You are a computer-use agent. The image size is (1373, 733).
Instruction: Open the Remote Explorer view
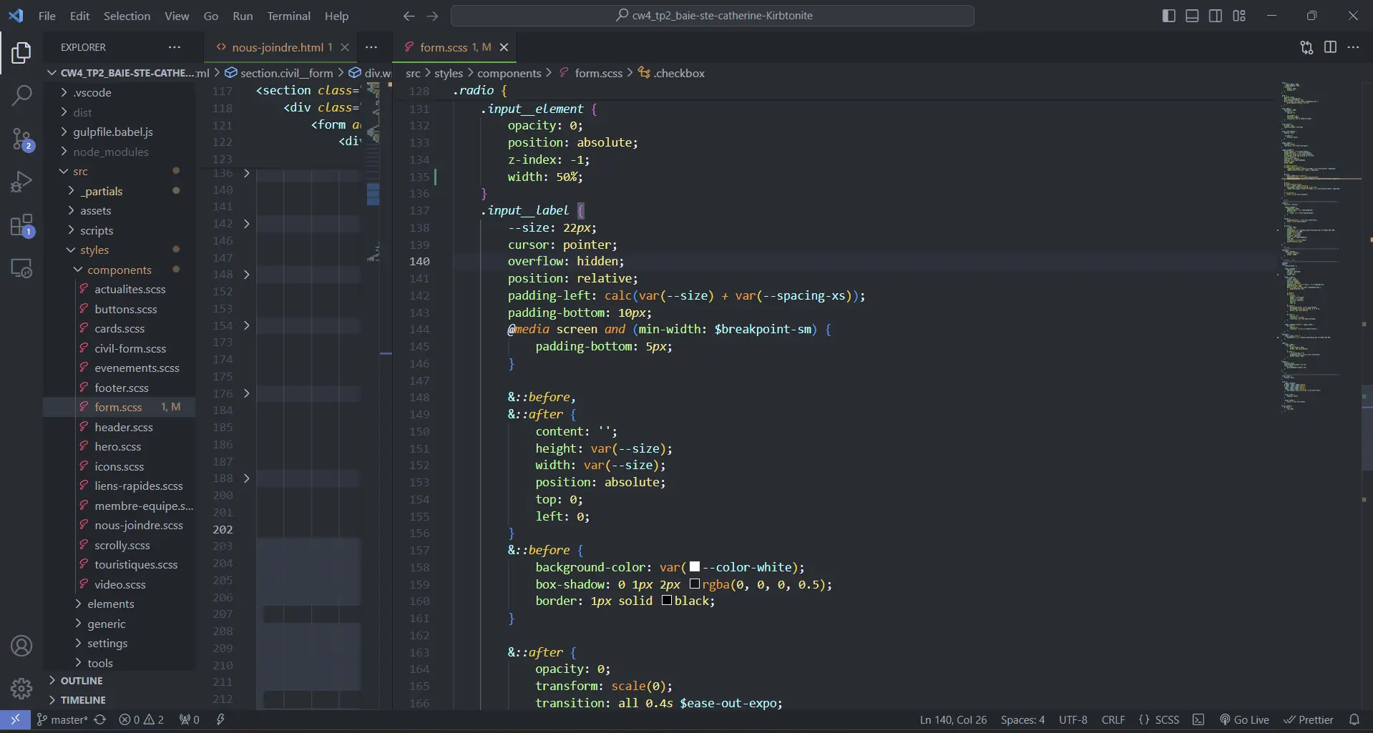pyautogui.click(x=21, y=268)
